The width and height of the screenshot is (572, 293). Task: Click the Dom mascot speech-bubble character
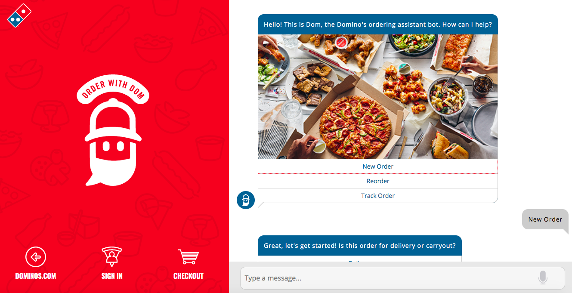113,142
